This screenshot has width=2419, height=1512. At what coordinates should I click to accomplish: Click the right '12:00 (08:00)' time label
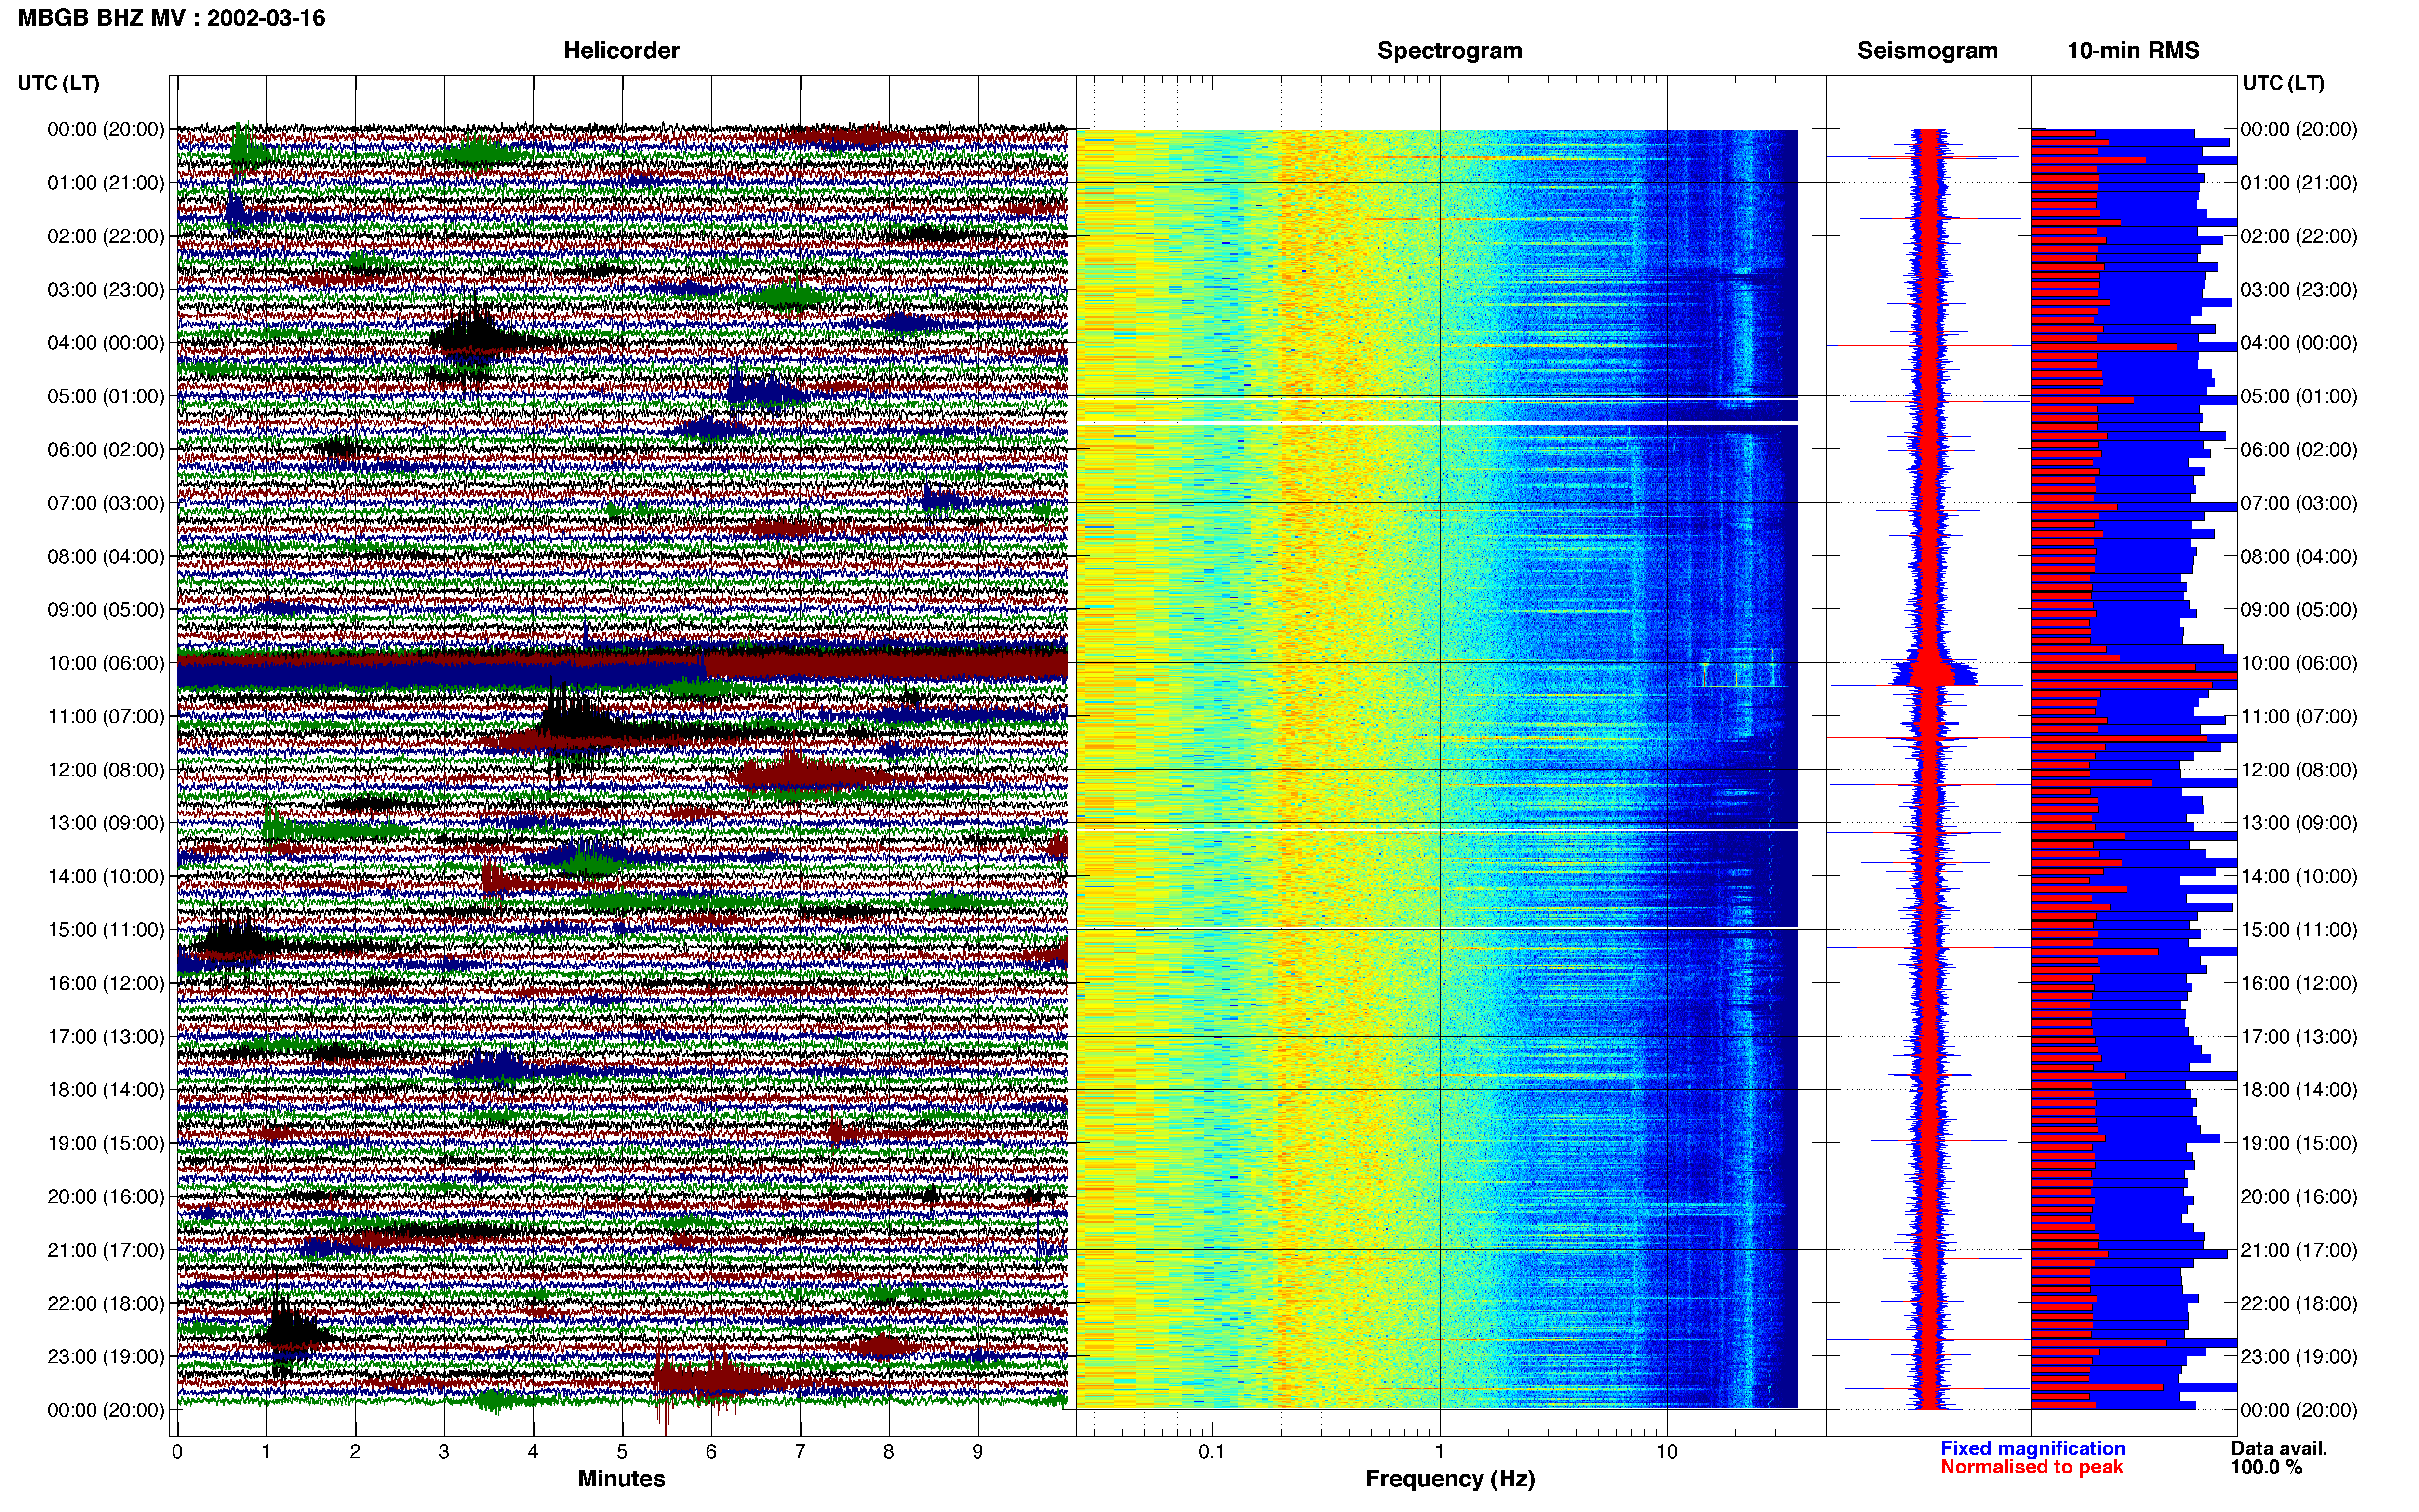pos(2299,770)
